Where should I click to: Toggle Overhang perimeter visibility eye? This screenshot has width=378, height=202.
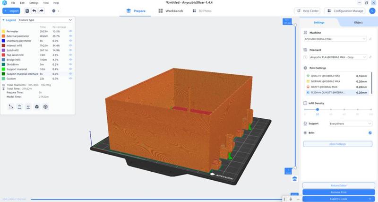coord(70,41)
